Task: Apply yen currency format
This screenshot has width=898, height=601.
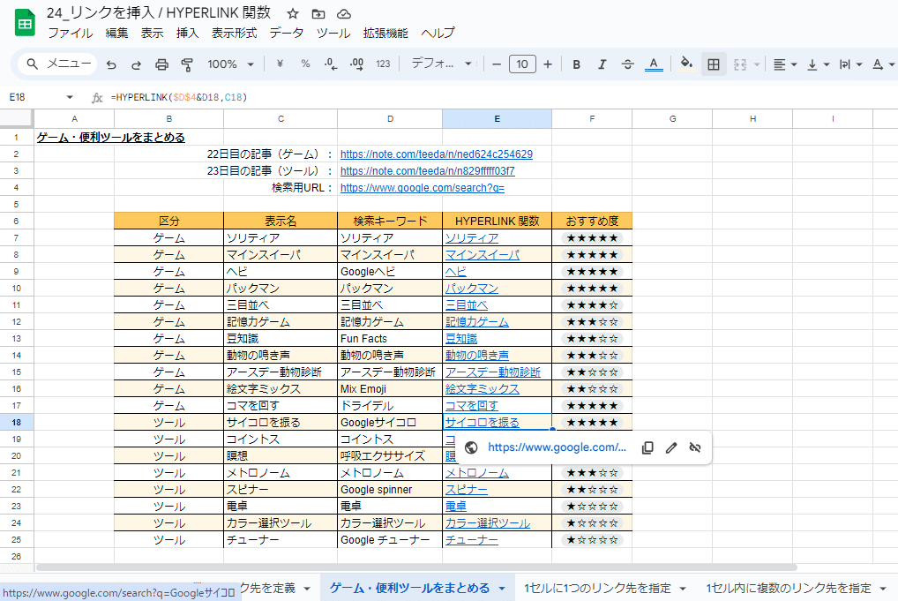Action: pos(280,64)
